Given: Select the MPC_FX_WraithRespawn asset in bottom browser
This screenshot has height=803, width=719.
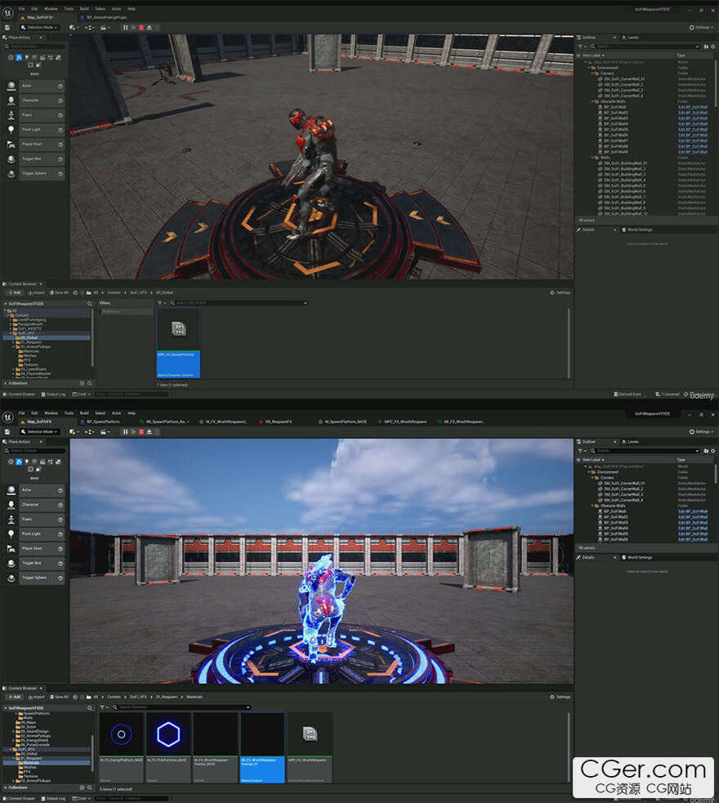Looking at the screenshot, I should [x=310, y=747].
